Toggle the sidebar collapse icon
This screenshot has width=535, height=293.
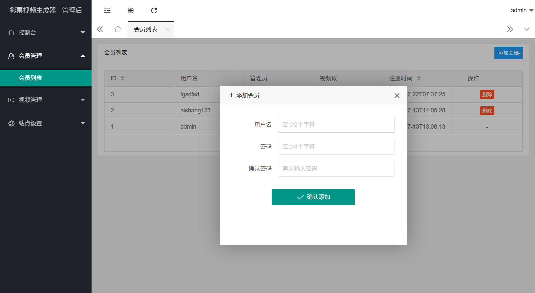point(107,11)
